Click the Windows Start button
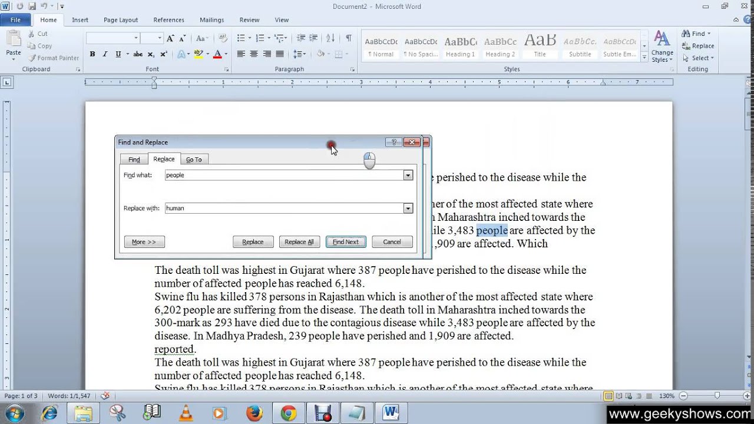The image size is (754, 424). click(14, 413)
